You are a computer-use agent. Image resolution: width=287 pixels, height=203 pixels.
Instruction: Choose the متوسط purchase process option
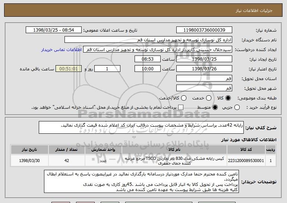[x=215, y=107]
